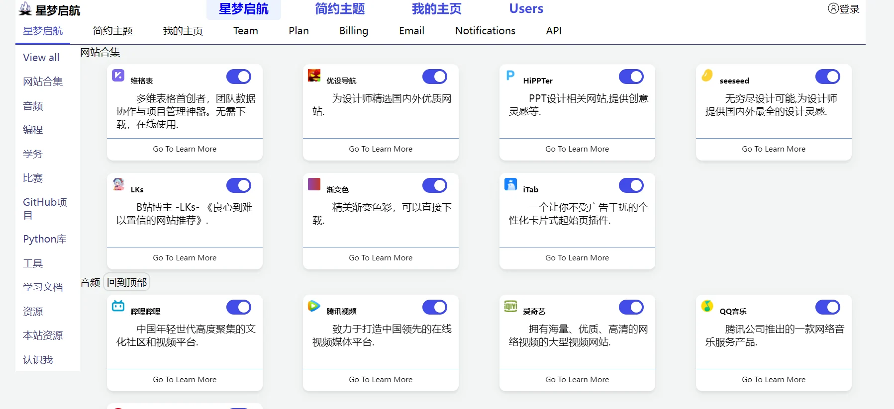
Task: Select 编程 in the sidebar
Action: (33, 130)
